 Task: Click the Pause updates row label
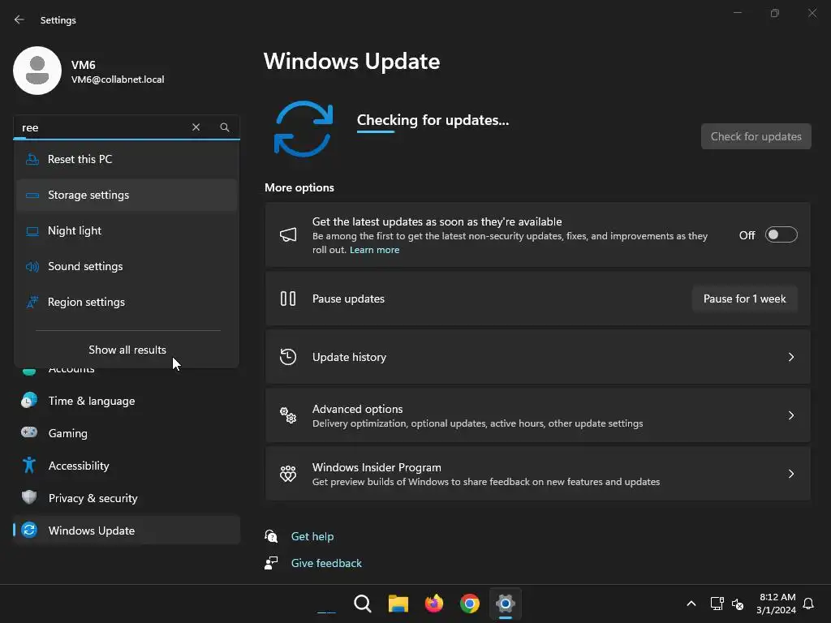(x=348, y=299)
